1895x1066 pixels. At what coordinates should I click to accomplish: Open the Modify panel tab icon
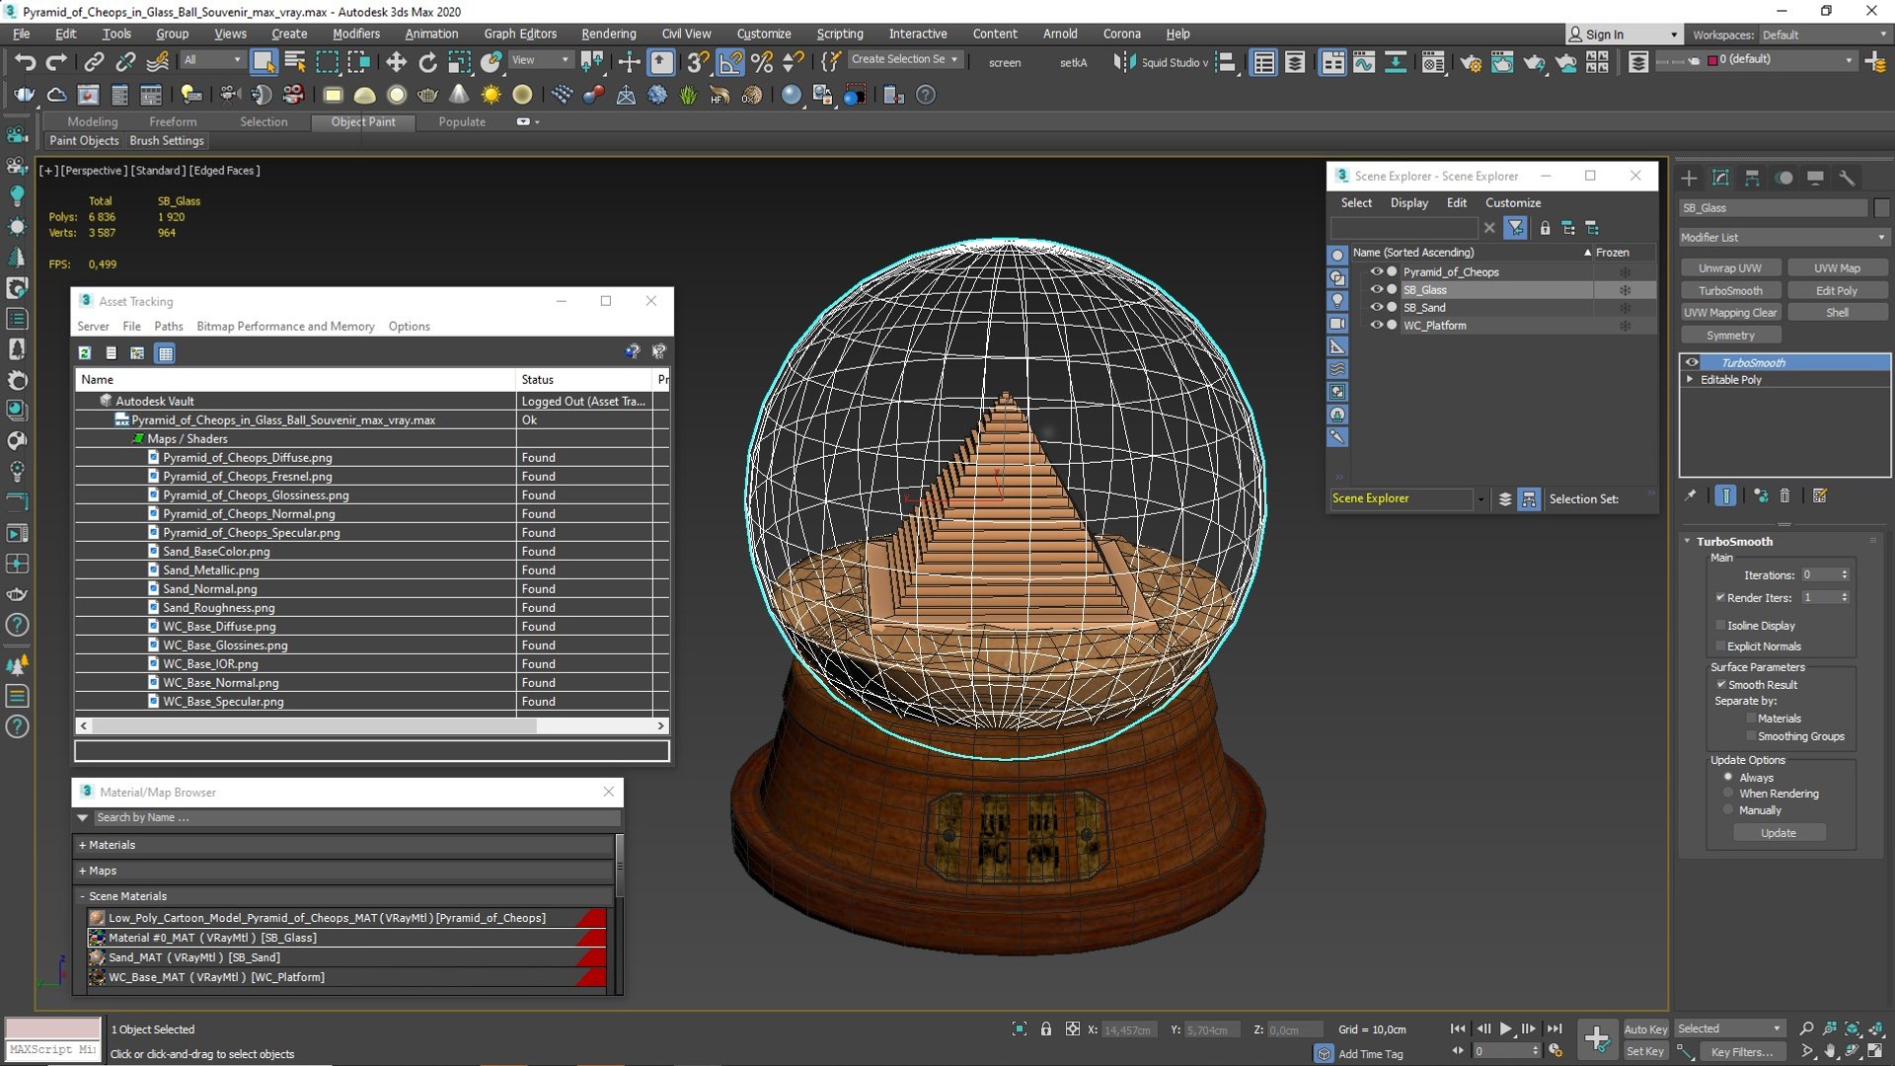(x=1720, y=178)
